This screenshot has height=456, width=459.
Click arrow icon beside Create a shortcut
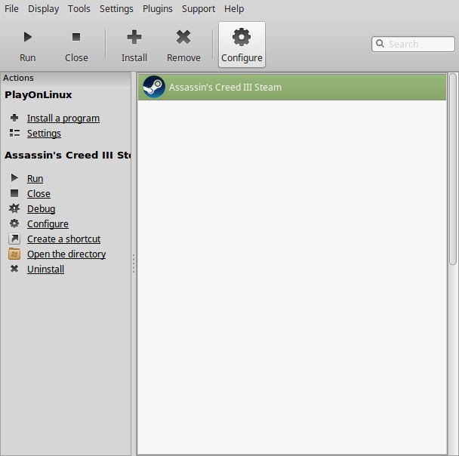(x=14, y=239)
